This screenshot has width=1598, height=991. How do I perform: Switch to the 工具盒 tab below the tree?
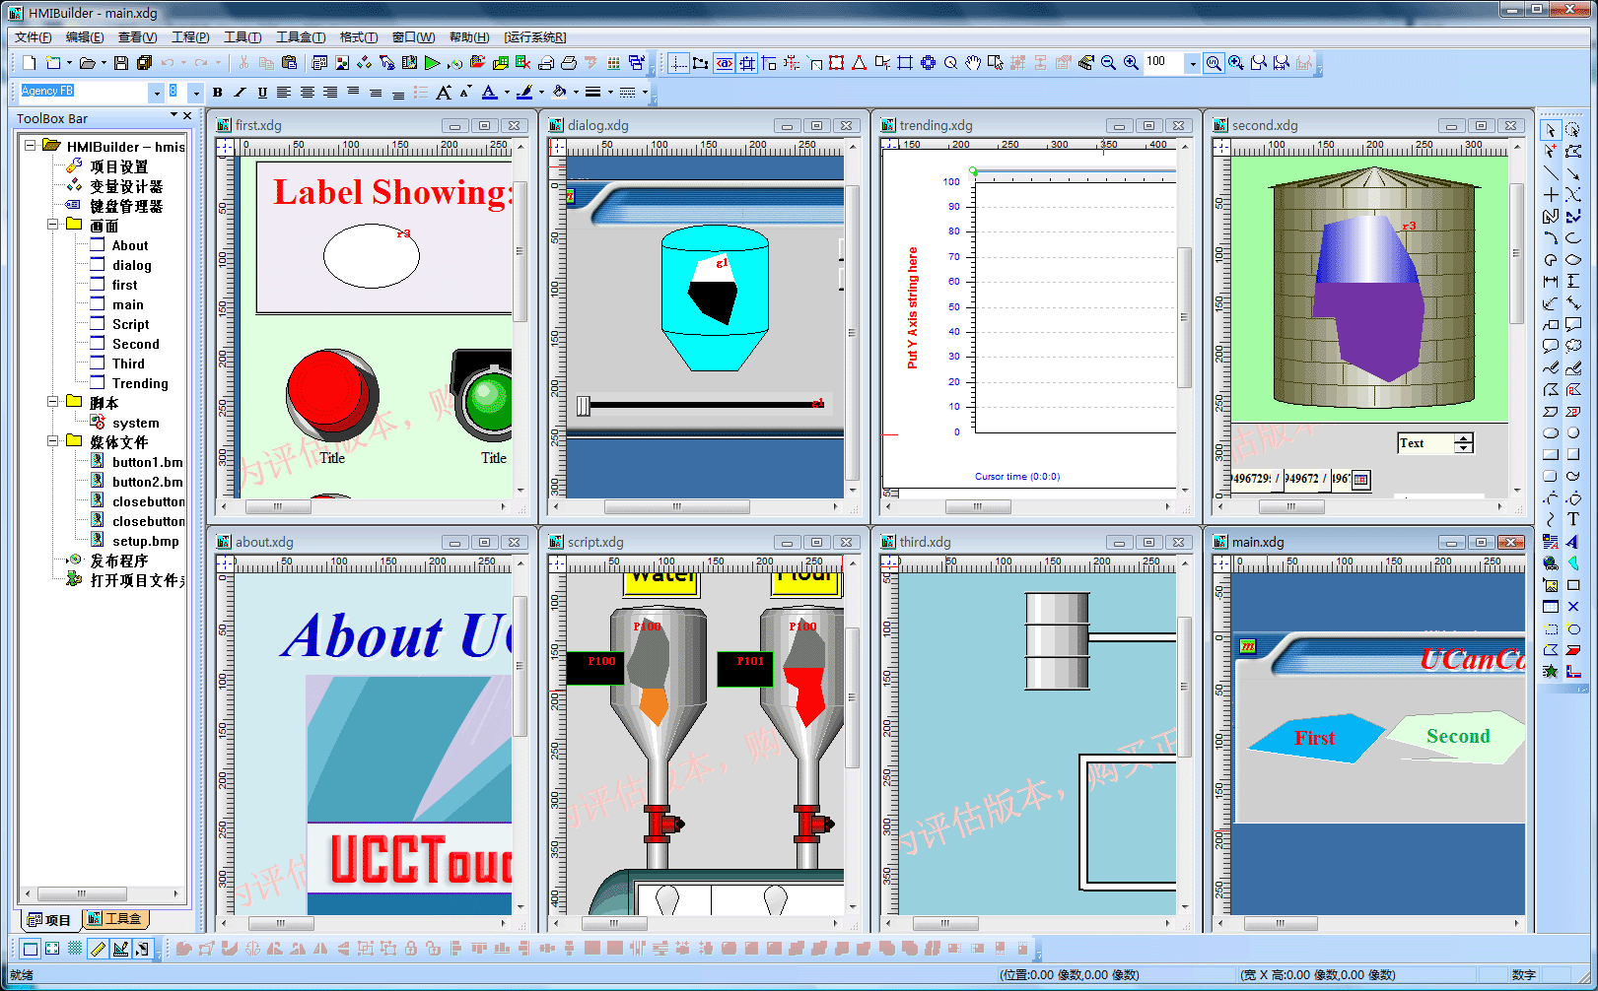pyautogui.click(x=115, y=919)
